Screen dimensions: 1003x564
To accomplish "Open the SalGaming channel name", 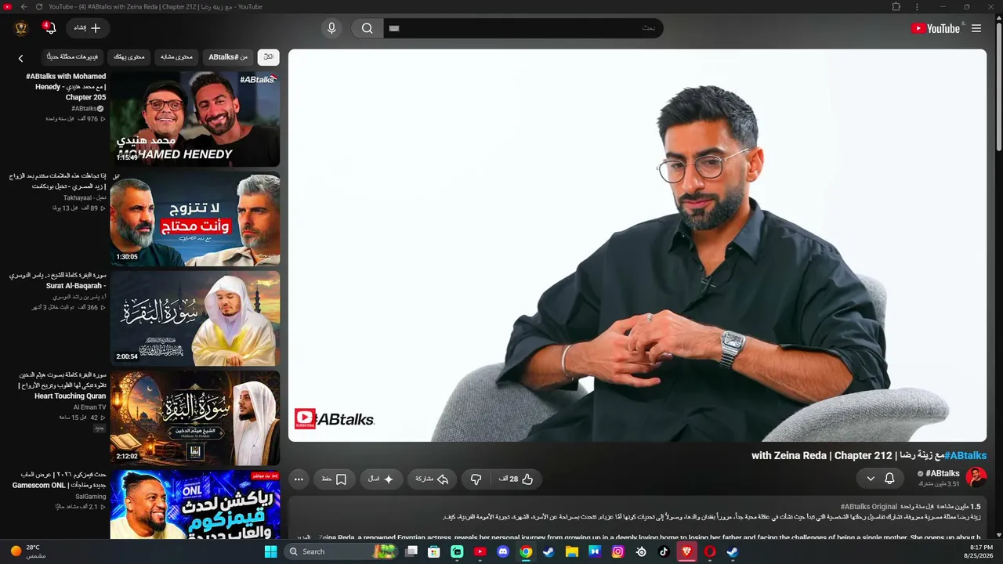I will [90, 497].
